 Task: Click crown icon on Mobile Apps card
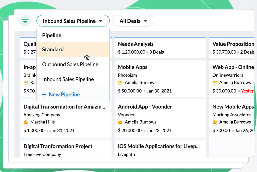tap(120, 82)
